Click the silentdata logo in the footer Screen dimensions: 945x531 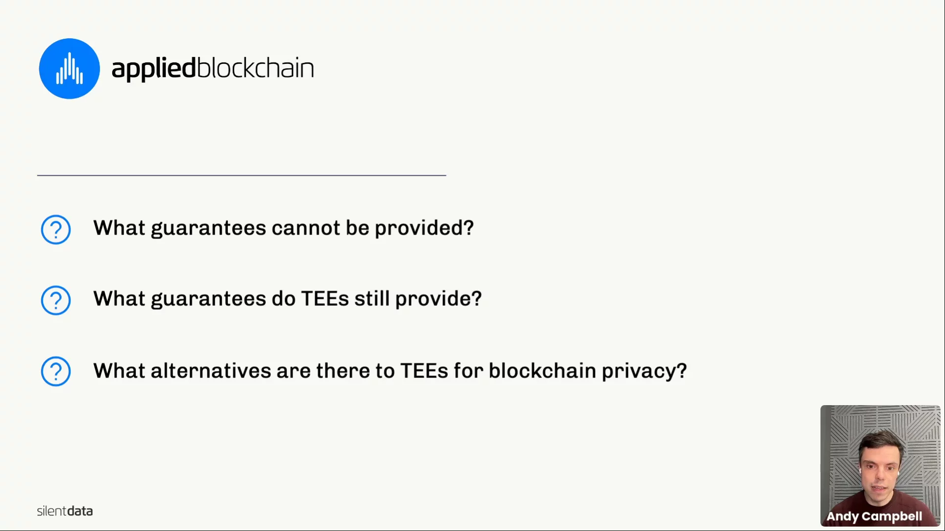click(x=64, y=511)
